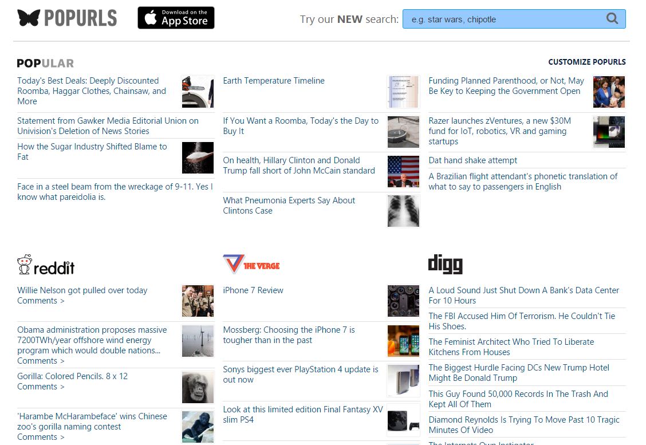The image size is (646, 445).
Task: Open the chest X-ray thumbnail
Action: click(403, 211)
